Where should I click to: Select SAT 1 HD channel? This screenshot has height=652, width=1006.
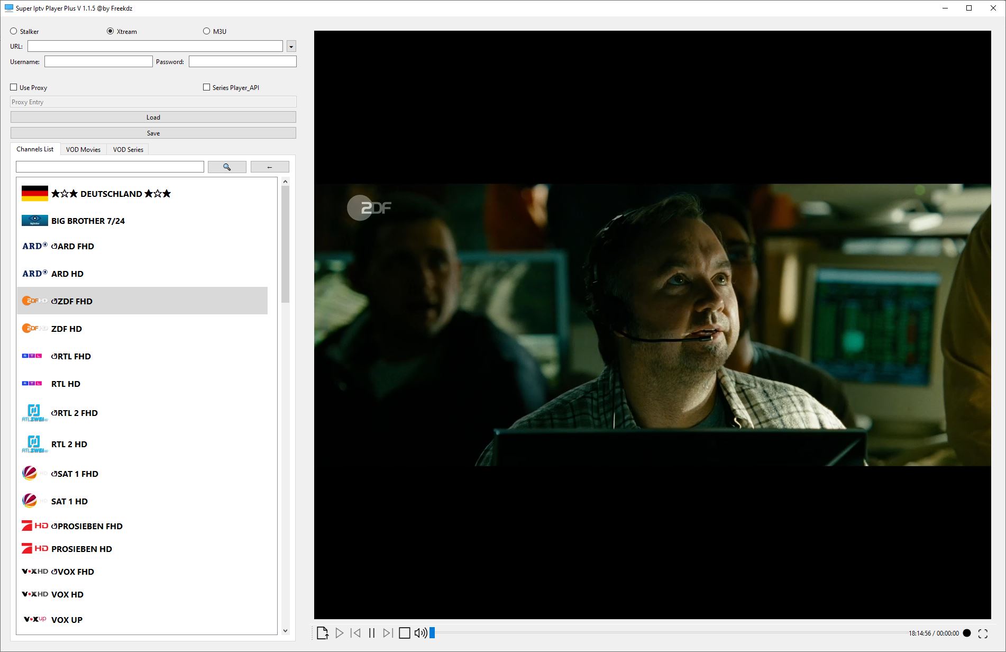tap(142, 501)
